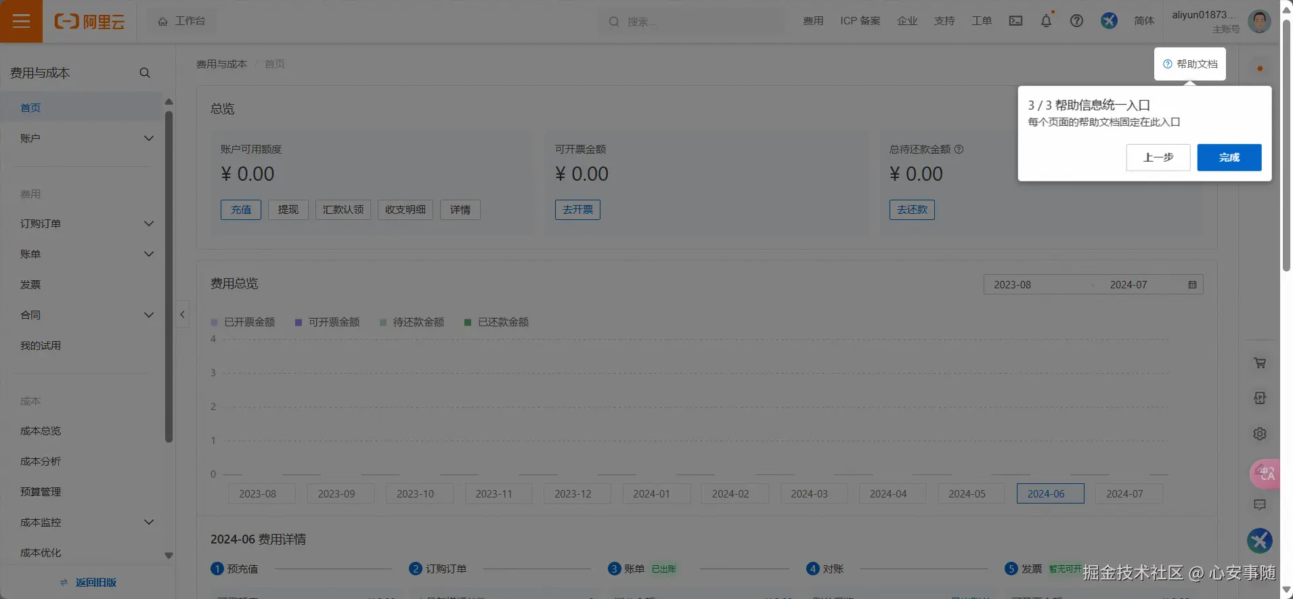Click the 帮助文档 button
Viewport: 1293px width, 599px height.
coord(1190,64)
